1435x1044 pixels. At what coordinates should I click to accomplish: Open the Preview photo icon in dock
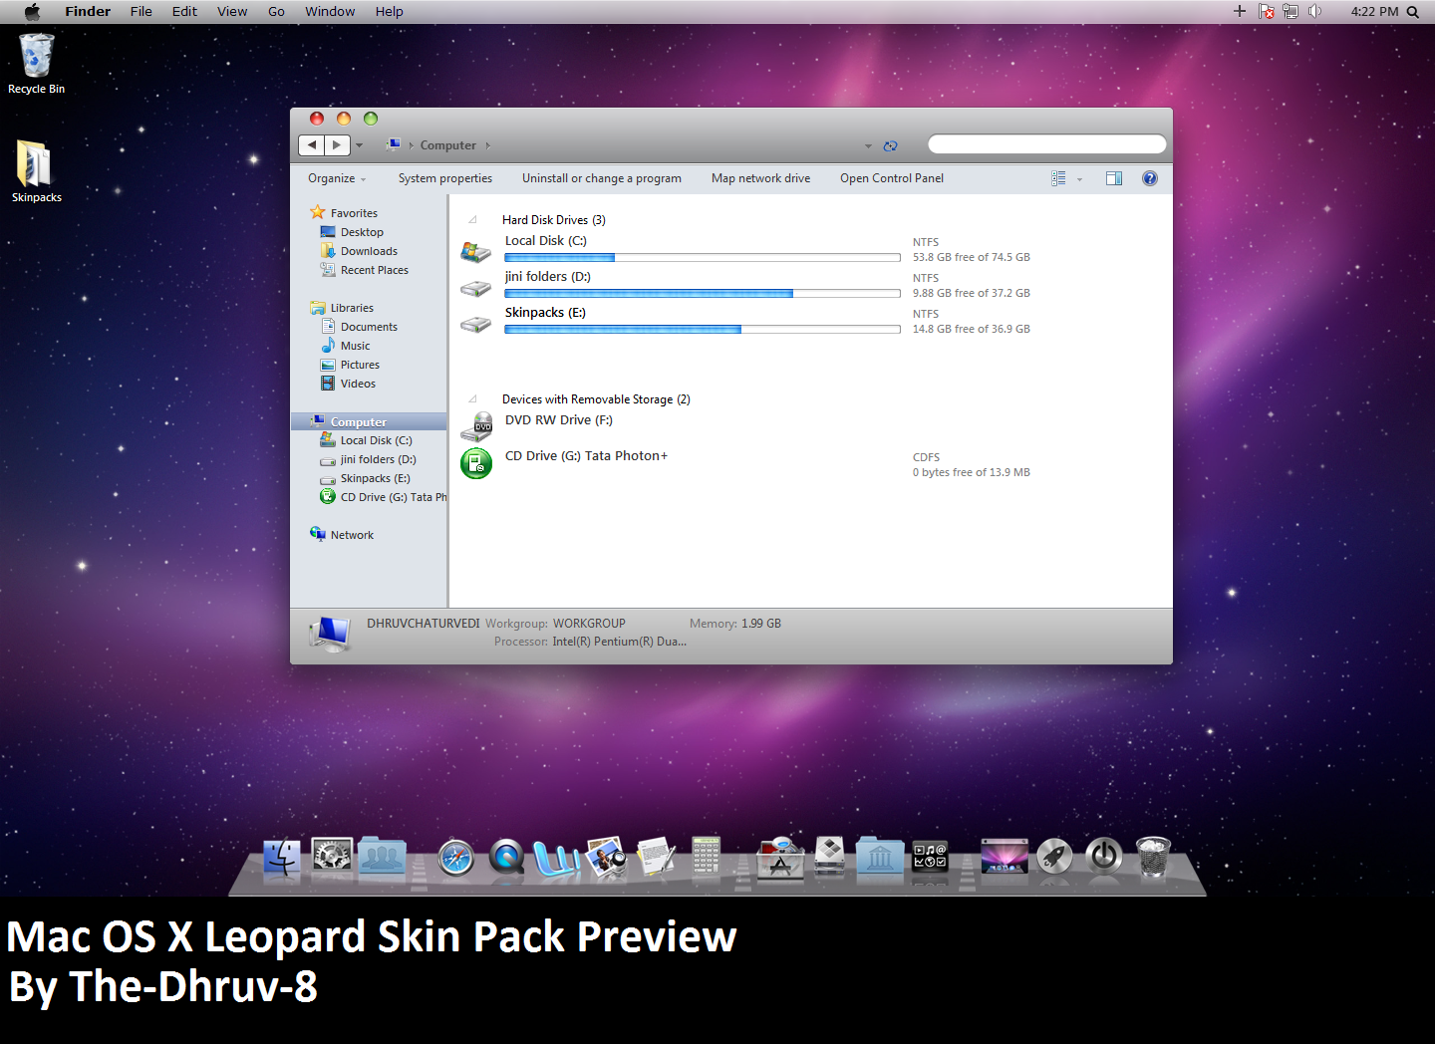(606, 857)
